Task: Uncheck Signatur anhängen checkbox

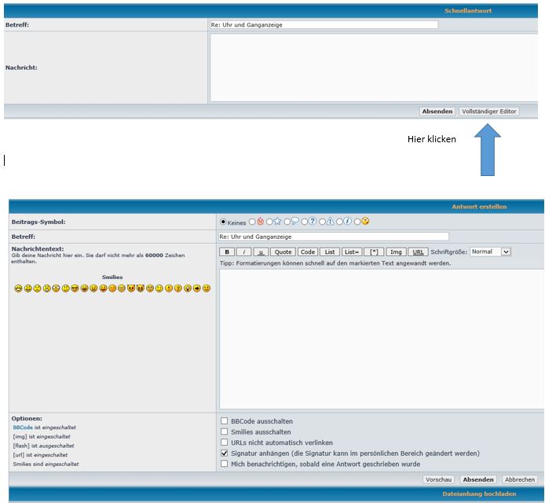Action: click(x=224, y=453)
